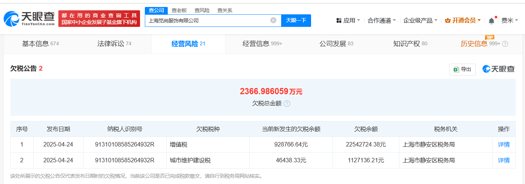The image size is (525, 184).
Task: Click the help icon beside 历史信息
Action: click(505, 44)
